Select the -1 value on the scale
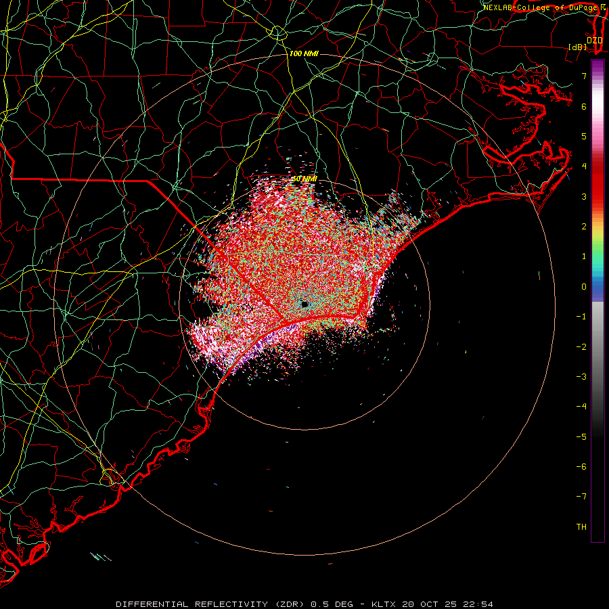Screen dimensions: 609x609 [x=581, y=317]
